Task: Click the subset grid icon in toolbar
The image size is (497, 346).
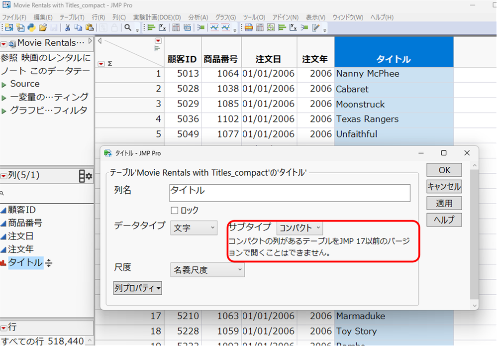Action: click(271, 27)
